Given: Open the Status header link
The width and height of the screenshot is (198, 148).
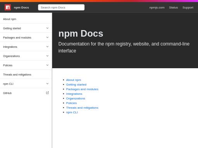Looking at the screenshot, I should (x=173, y=7).
